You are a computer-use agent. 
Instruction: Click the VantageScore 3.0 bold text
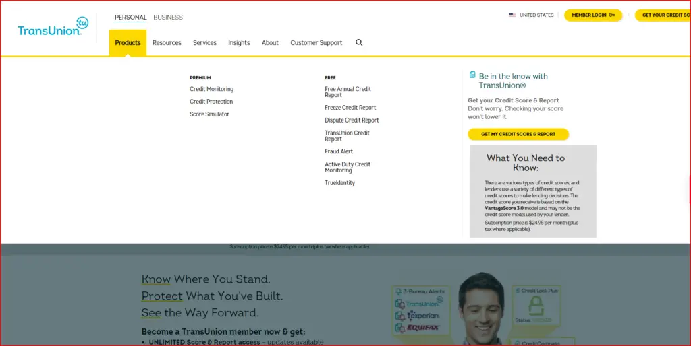tap(504, 209)
